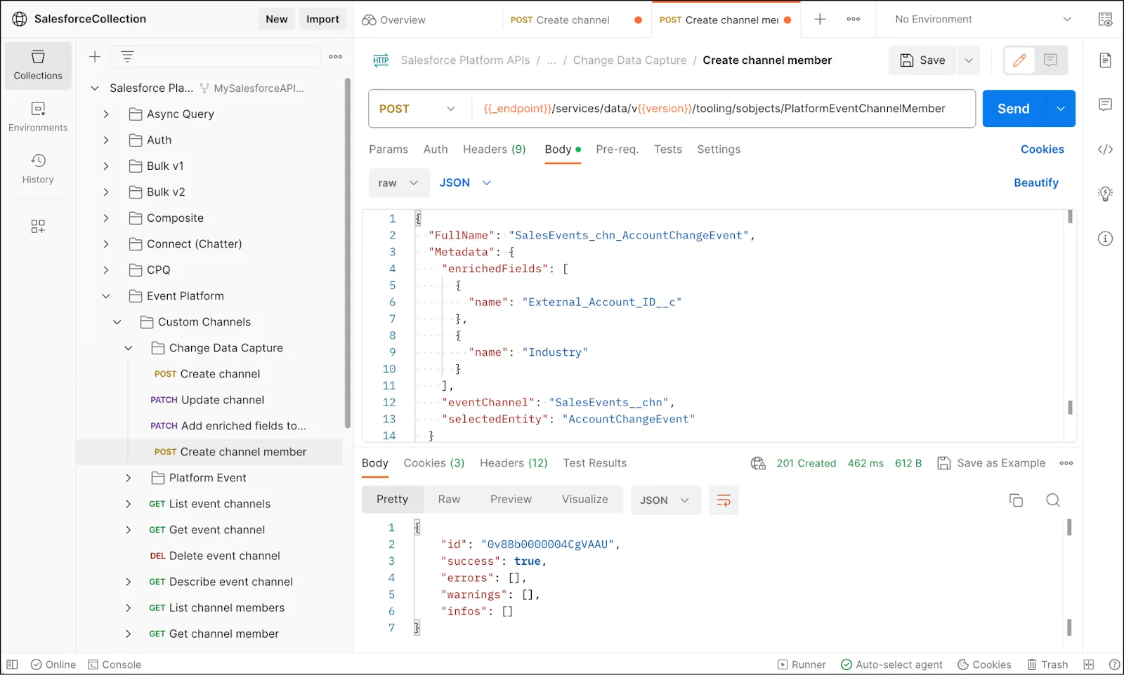Switch to edit mode pencil icon
This screenshot has height=675, width=1124.
pos(1020,60)
